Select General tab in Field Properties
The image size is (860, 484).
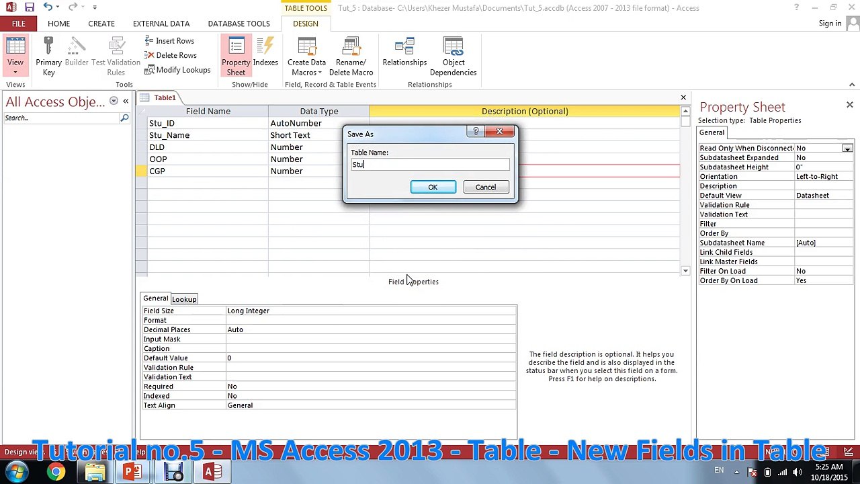155,298
